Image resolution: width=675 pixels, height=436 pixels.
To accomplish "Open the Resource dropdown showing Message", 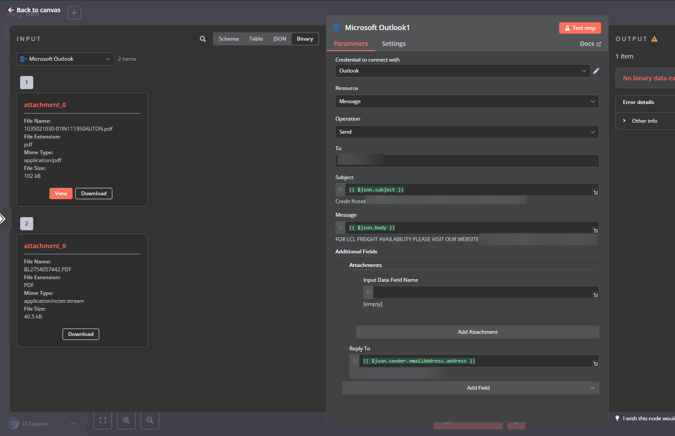I will tap(467, 101).
